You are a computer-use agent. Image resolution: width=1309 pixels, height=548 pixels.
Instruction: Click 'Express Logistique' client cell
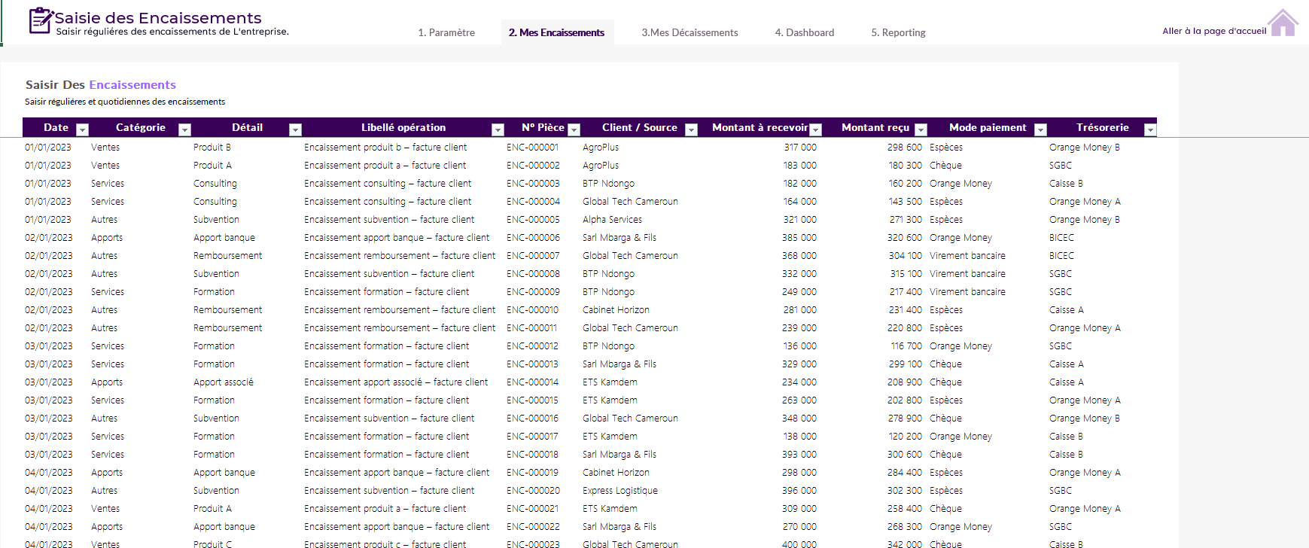(x=620, y=491)
